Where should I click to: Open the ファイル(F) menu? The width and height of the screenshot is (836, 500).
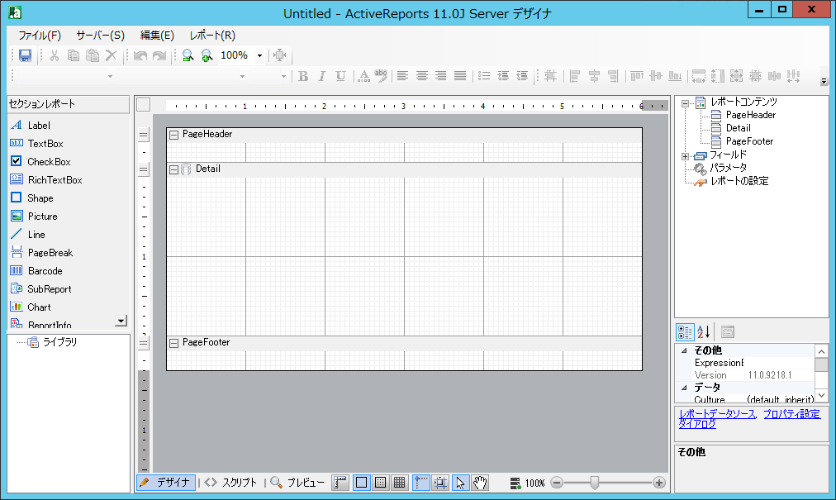[40, 36]
